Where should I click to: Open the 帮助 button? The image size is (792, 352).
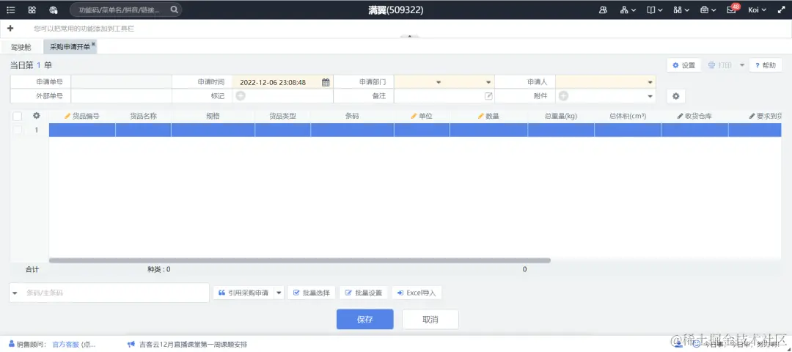tap(765, 65)
